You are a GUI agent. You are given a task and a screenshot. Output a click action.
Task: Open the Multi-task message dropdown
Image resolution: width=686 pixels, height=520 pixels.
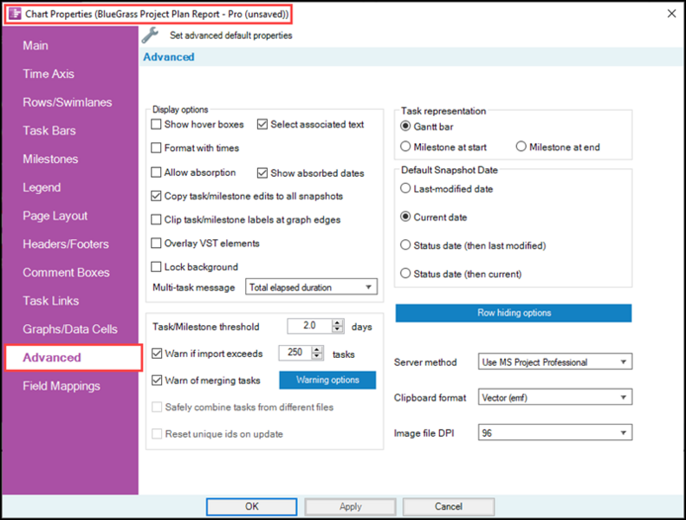pos(311,287)
